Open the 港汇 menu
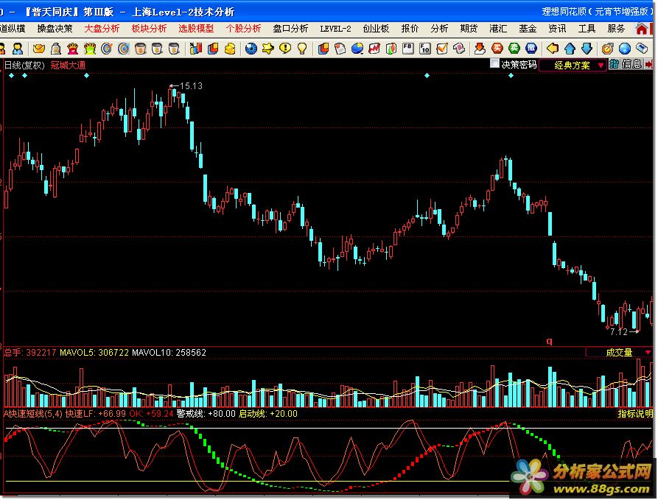This screenshot has width=658, height=500. [x=498, y=29]
